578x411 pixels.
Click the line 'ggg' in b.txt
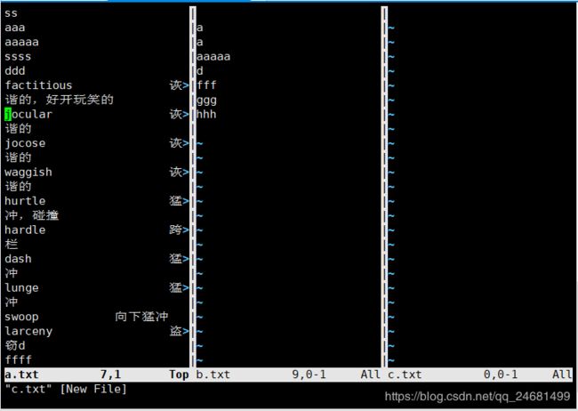click(x=206, y=101)
